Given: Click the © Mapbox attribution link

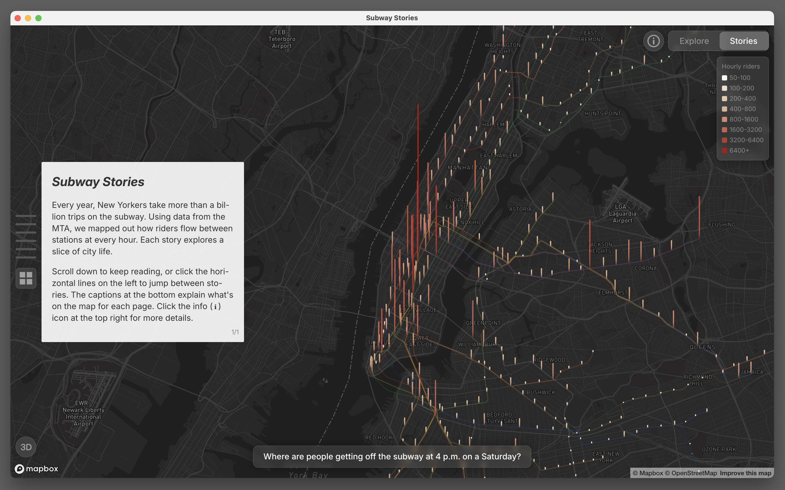Looking at the screenshot, I should pos(648,473).
